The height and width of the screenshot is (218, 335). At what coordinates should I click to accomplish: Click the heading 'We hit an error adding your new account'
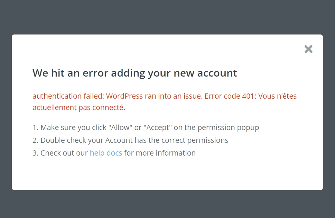click(x=134, y=73)
